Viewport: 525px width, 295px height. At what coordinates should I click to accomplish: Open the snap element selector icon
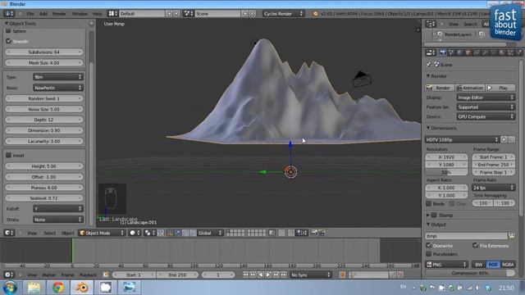point(301,233)
